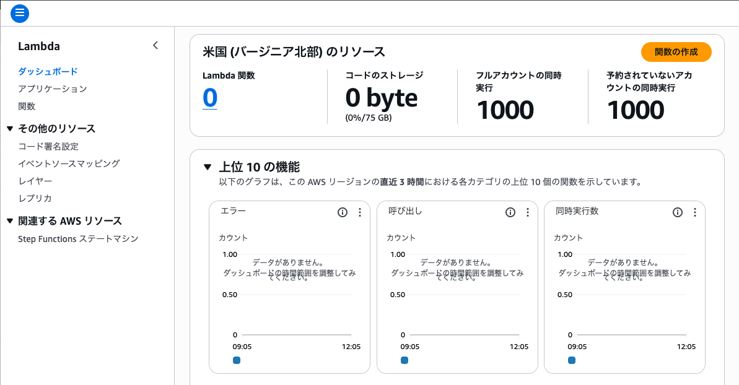Click the info icon on the 呼び出し chart
Screen dimensions: 739x385
click(x=510, y=212)
